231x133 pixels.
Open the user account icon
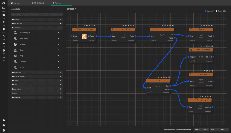[4, 130]
